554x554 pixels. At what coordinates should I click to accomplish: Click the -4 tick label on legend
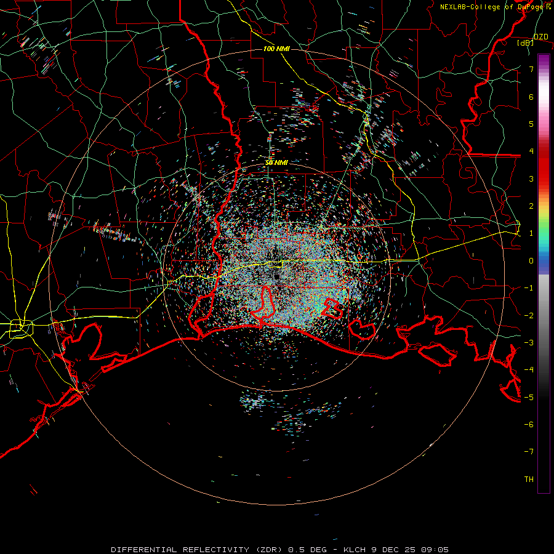coord(529,370)
